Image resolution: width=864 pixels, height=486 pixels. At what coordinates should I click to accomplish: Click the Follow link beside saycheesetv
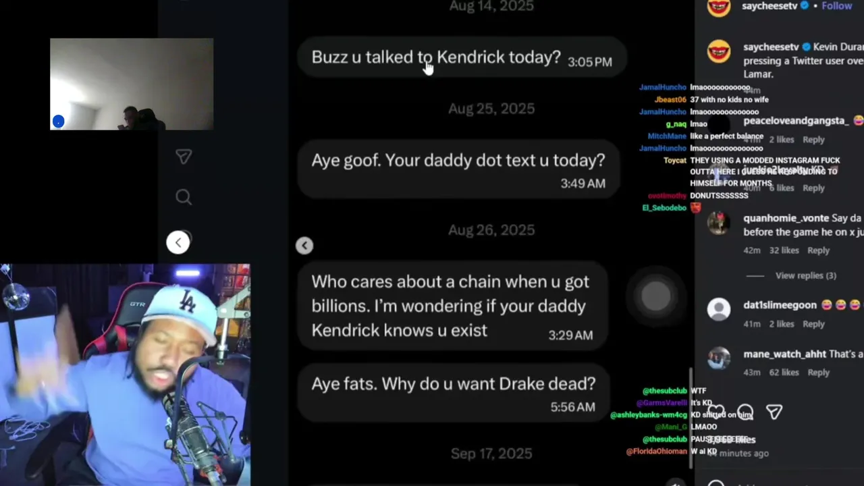tap(837, 5)
